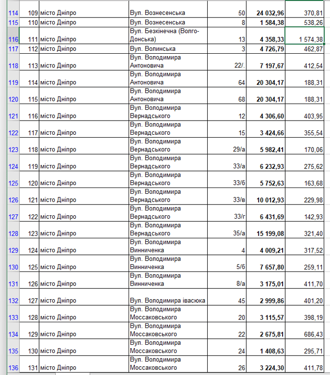
Task: Select row header 121
Action: click(x=13, y=116)
